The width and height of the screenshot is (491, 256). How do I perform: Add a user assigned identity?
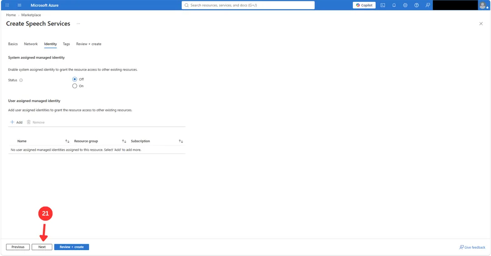pos(16,122)
